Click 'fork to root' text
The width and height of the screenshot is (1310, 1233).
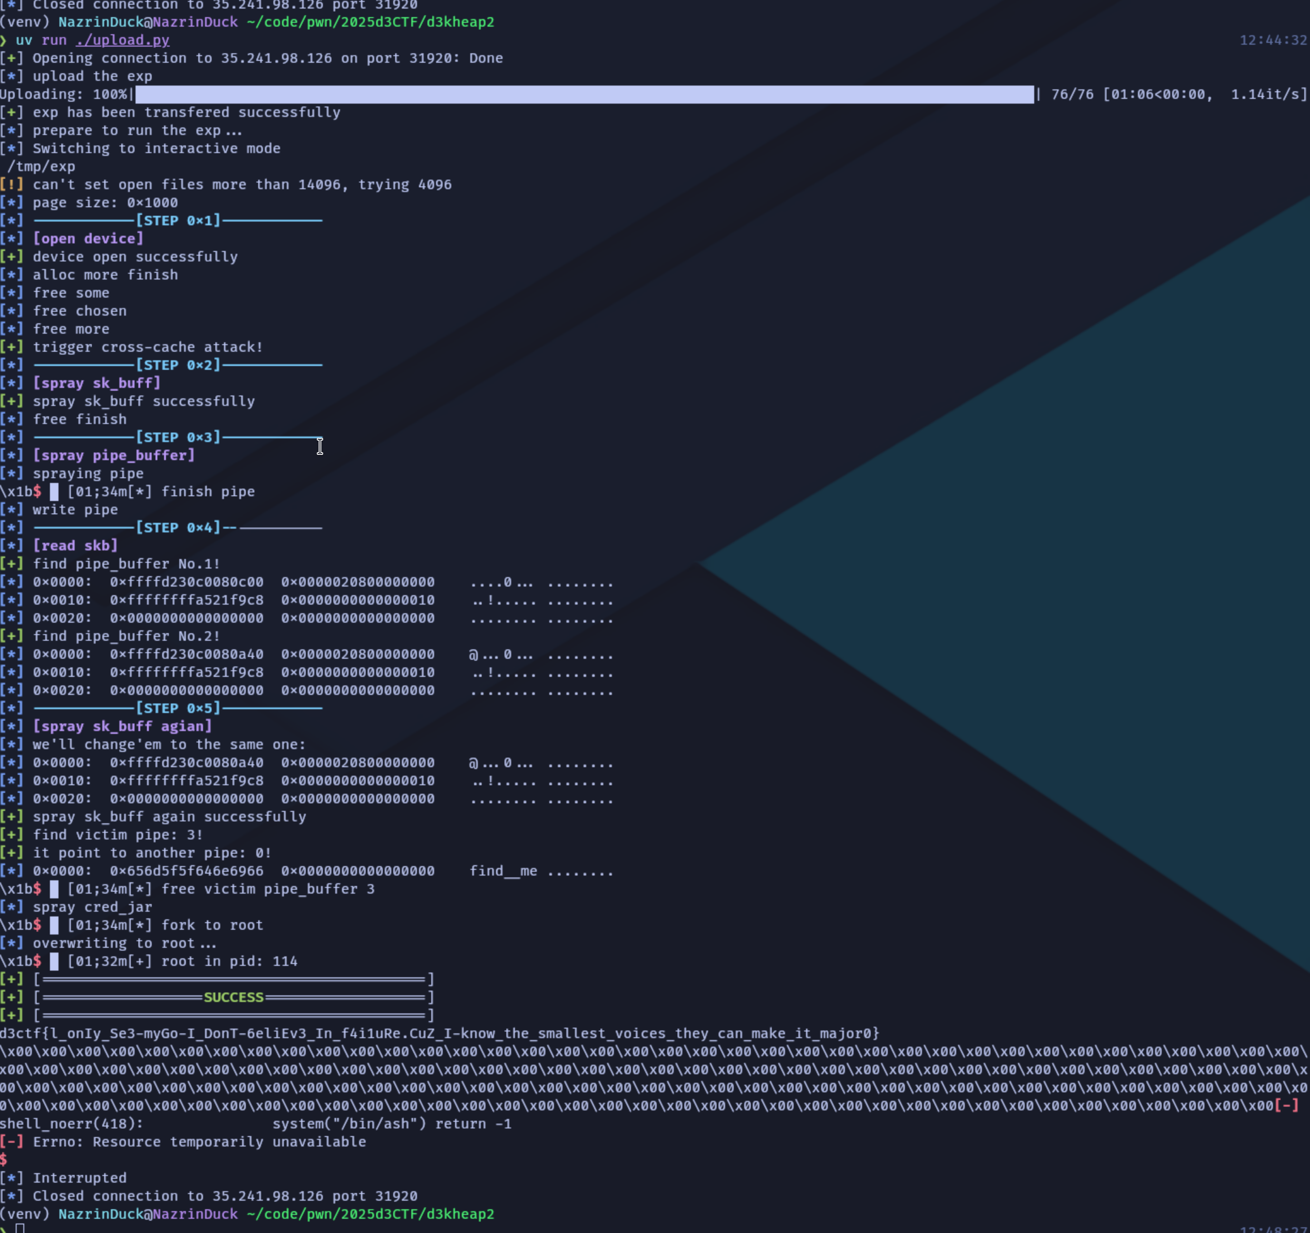(212, 925)
